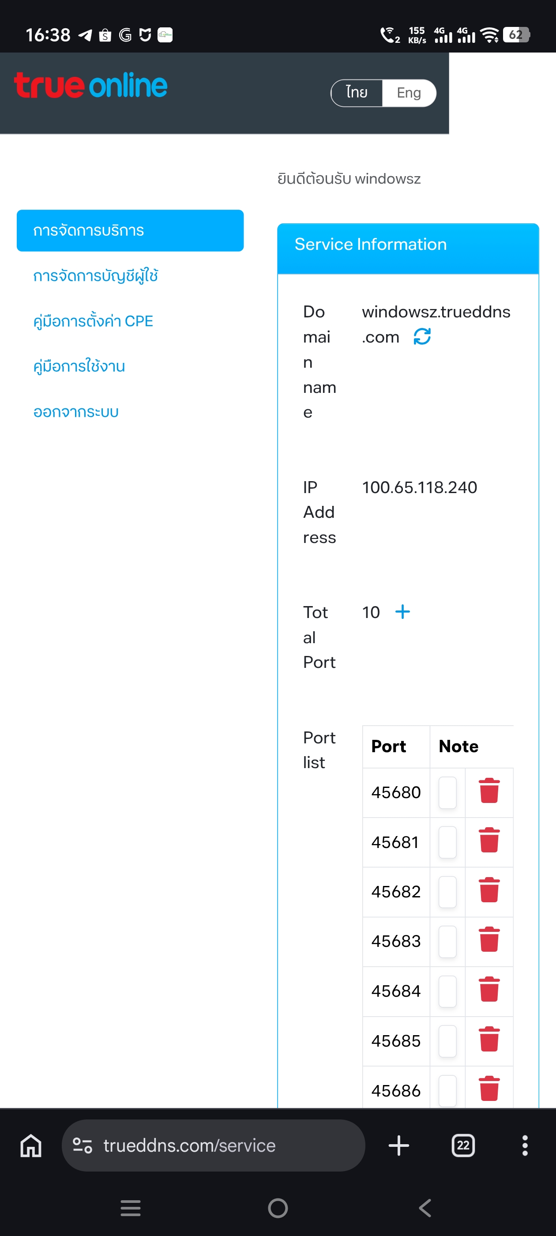Image resolution: width=556 pixels, height=1236 pixels.
Task: Remove port 45684 using trash icon
Action: click(x=489, y=989)
